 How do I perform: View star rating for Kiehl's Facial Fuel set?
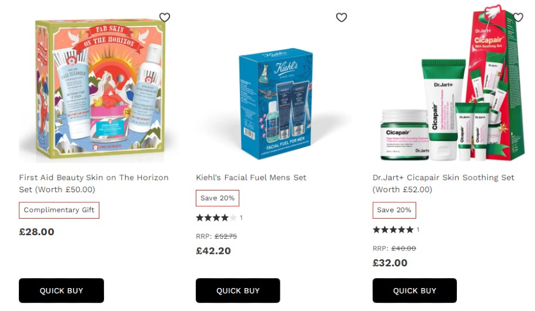tap(219, 218)
